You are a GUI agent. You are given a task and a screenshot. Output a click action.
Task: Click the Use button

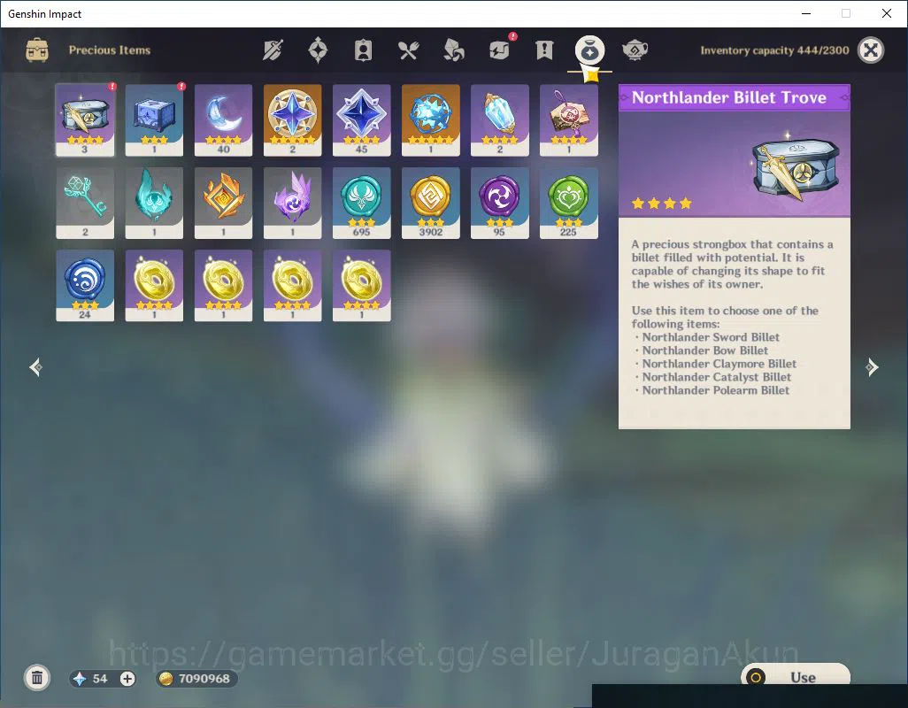coord(796,677)
